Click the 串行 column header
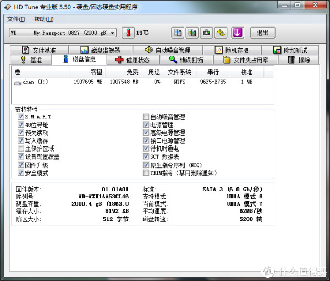The image size is (330, 281). click(213, 72)
